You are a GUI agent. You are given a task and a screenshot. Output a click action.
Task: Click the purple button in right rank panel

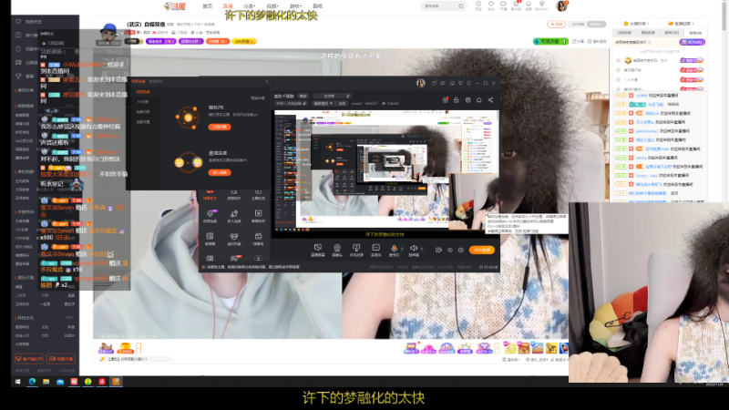tap(693, 42)
